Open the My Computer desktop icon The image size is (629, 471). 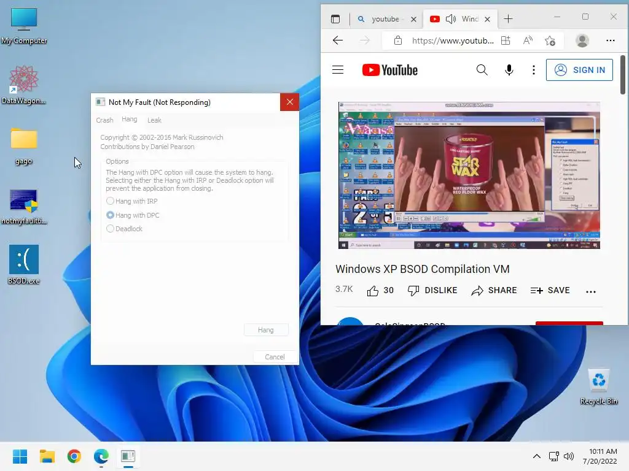click(24, 25)
